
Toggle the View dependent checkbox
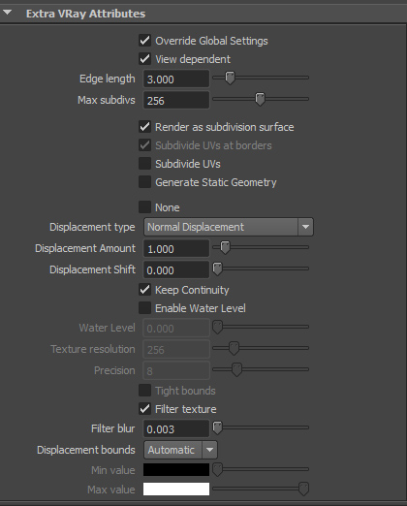[144, 59]
